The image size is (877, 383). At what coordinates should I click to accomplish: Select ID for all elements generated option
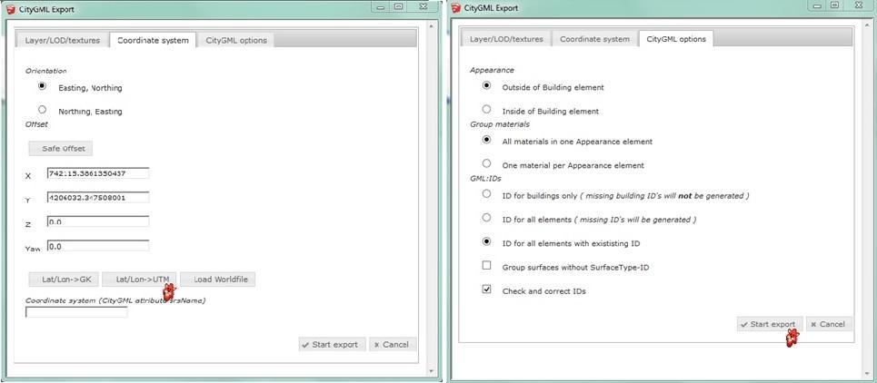(x=486, y=218)
